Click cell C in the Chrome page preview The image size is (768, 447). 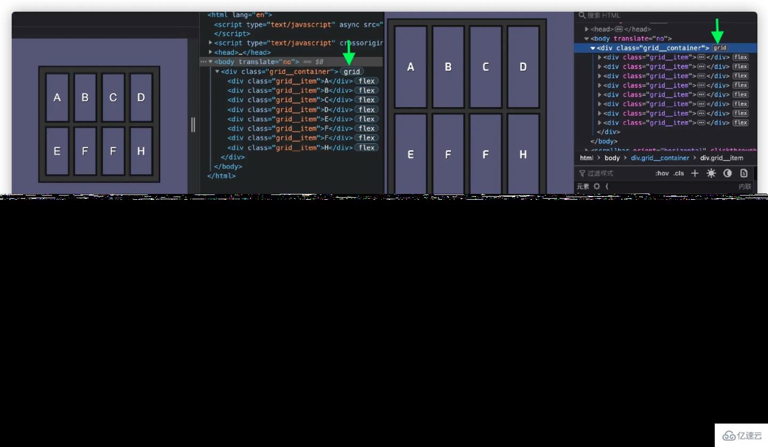coord(113,97)
